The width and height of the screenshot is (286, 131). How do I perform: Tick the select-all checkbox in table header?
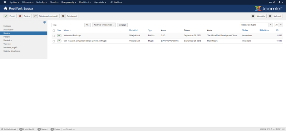click(54, 30)
